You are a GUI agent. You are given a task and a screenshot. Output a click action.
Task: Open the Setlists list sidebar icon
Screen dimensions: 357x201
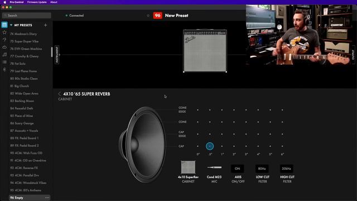[4, 62]
